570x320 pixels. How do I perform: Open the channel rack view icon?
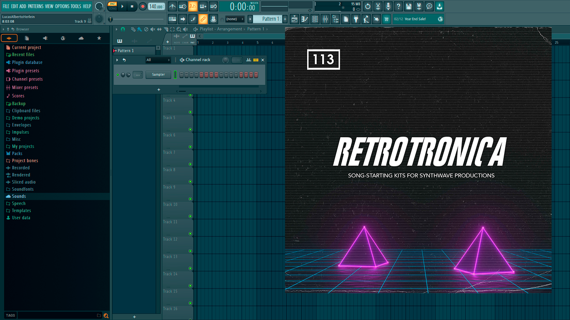tap(315, 19)
